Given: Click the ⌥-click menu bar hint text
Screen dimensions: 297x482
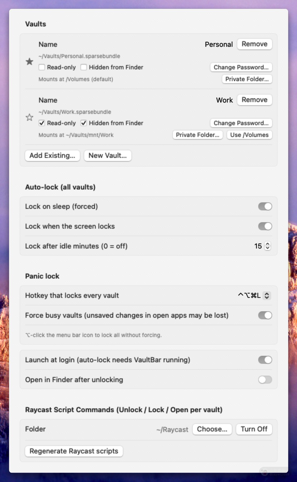Looking at the screenshot, I should point(93,335).
